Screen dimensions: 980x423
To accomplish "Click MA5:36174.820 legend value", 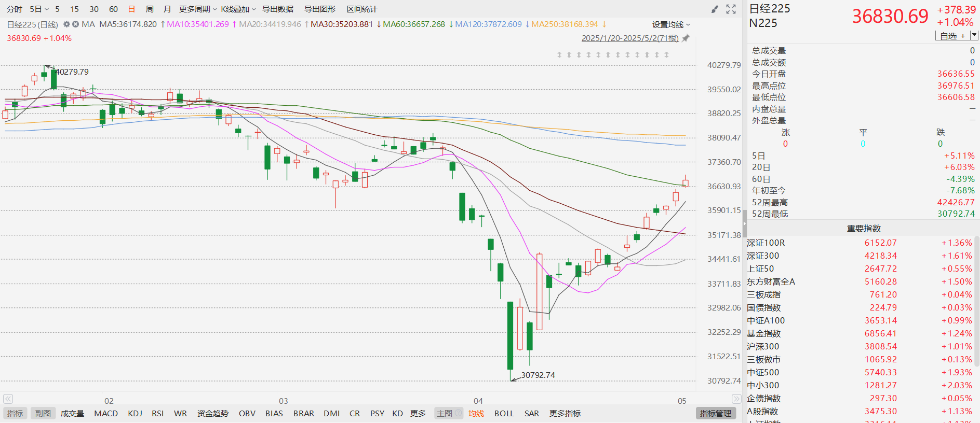I will click(x=128, y=24).
